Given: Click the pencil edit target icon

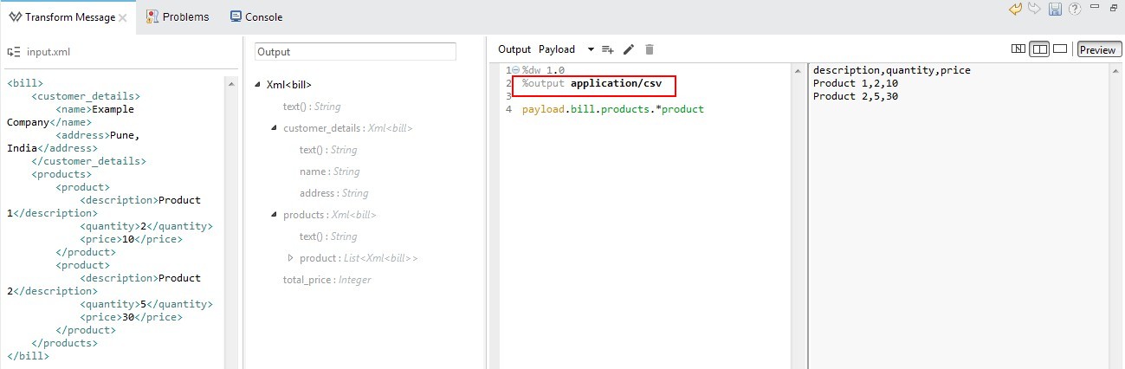Looking at the screenshot, I should 629,50.
